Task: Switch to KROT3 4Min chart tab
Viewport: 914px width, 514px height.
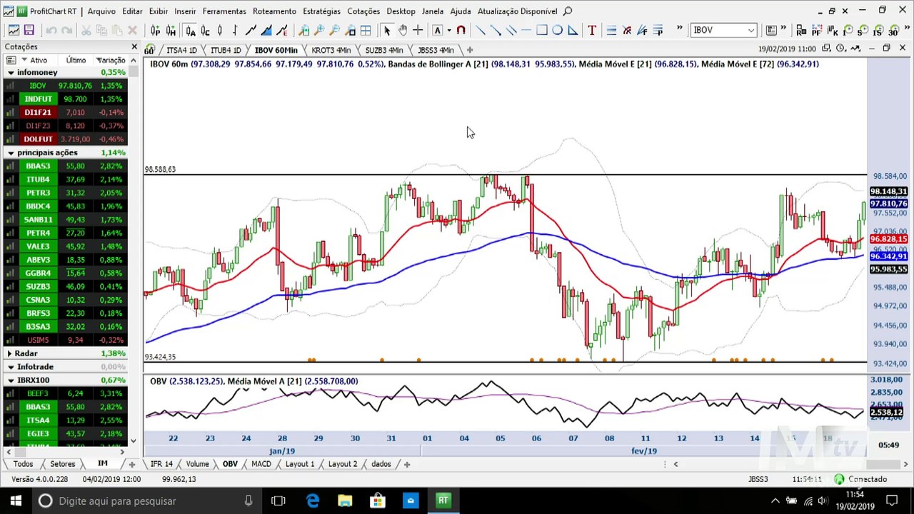Action: pos(331,50)
